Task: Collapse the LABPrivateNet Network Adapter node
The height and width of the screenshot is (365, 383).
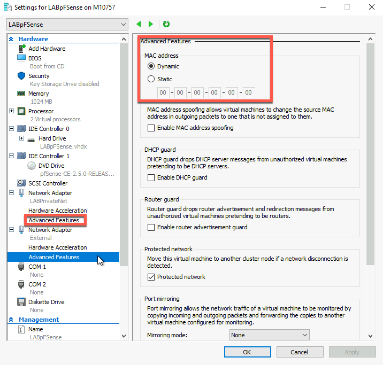Action: click(11, 193)
